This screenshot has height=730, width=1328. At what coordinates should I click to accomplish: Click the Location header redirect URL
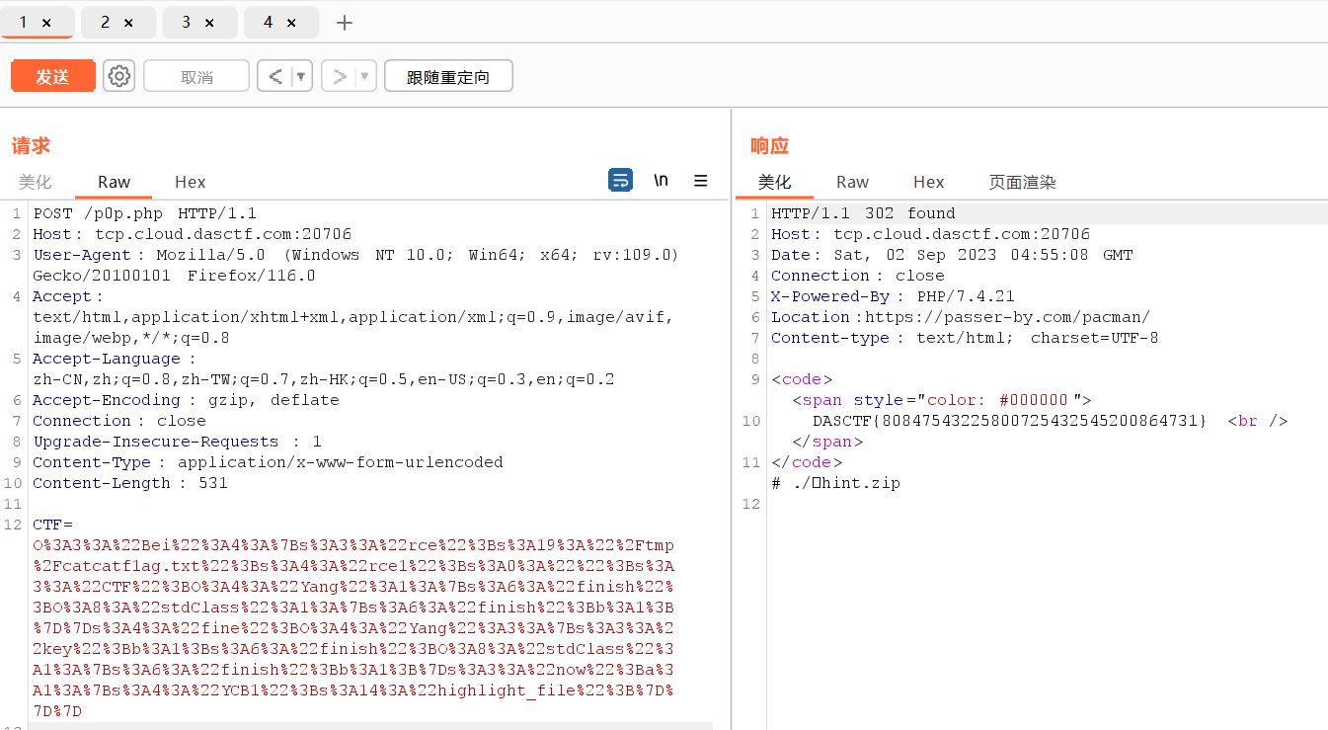pos(1007,317)
